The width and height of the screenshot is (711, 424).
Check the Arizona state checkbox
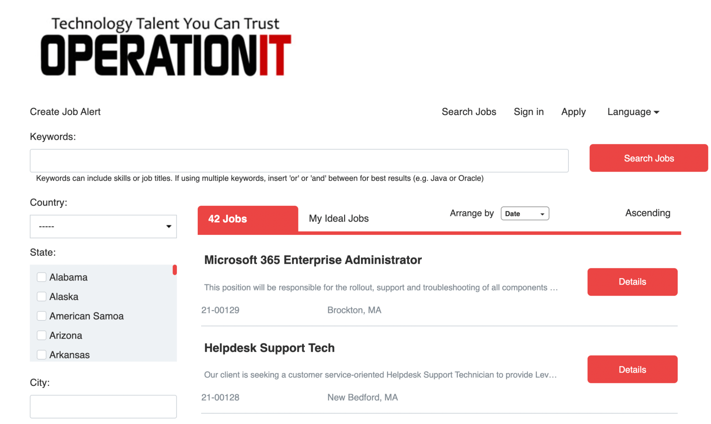click(41, 336)
